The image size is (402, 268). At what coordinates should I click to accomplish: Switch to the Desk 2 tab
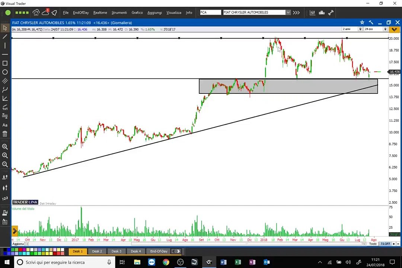coord(97,251)
